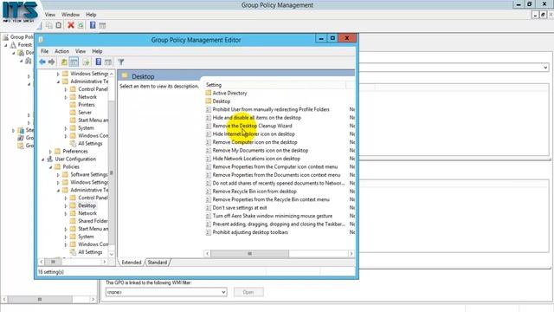Open the dropdown in the Group Policy Management right pane
This screenshot has width=554, height=312.
(545, 68)
